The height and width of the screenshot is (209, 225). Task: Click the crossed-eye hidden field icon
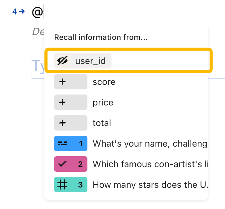[x=62, y=61]
